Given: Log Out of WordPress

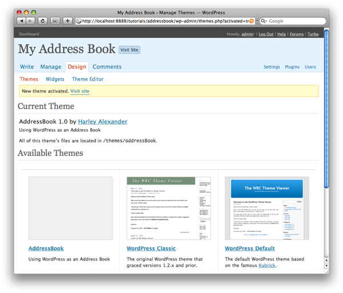Looking at the screenshot, I should [266, 34].
